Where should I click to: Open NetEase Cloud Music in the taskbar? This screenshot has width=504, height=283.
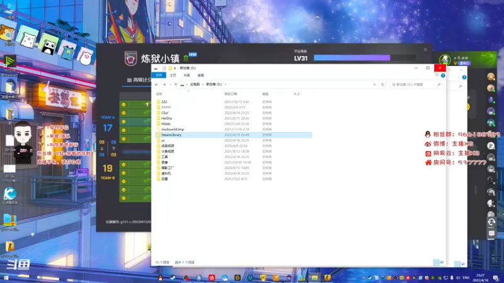click(212, 277)
